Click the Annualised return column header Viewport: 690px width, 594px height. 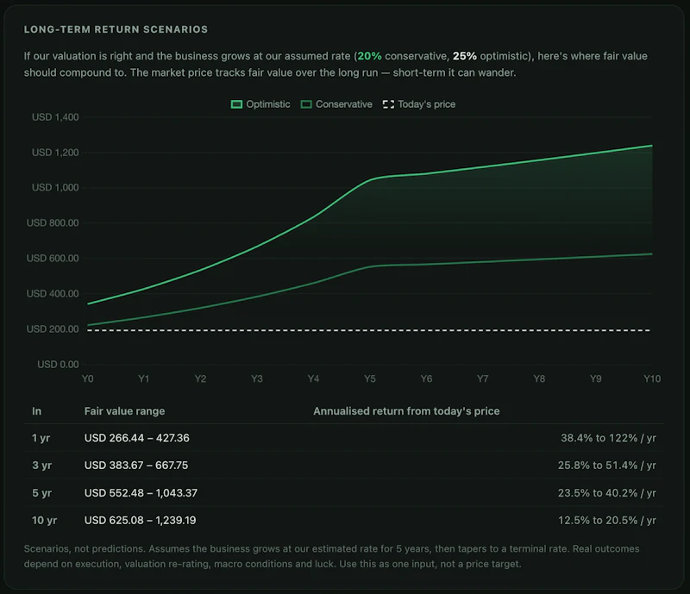(x=406, y=411)
